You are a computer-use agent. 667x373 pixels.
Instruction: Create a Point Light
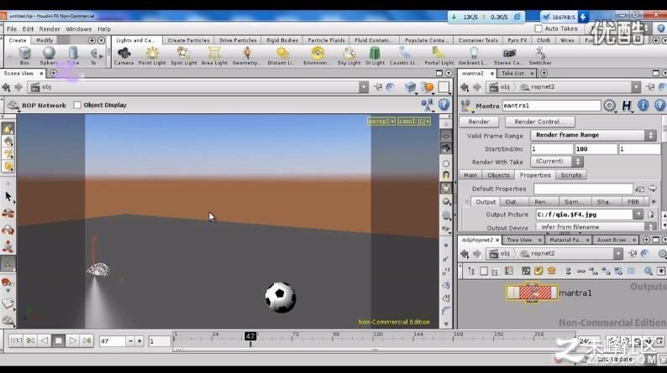pyautogui.click(x=152, y=56)
